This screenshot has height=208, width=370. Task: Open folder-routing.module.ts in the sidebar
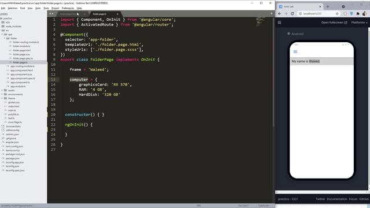tap(26, 42)
